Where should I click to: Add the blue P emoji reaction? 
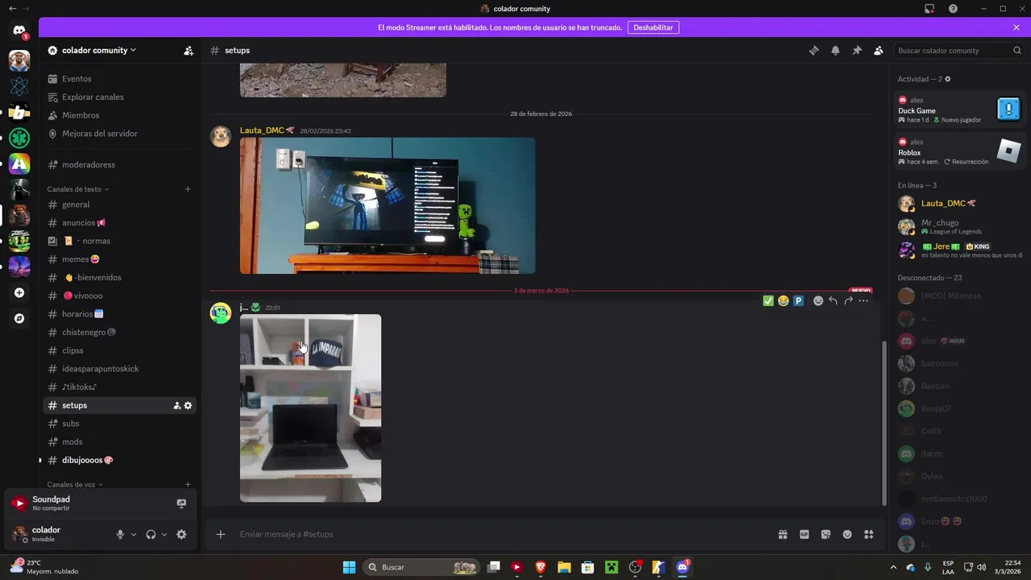pyautogui.click(x=798, y=300)
